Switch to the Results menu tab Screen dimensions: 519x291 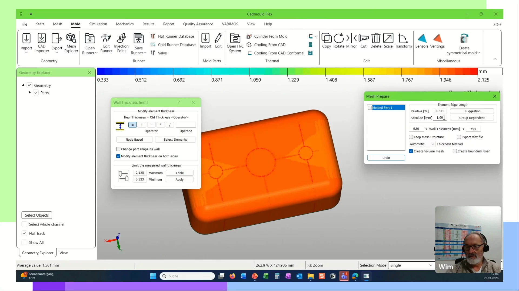coord(148,24)
